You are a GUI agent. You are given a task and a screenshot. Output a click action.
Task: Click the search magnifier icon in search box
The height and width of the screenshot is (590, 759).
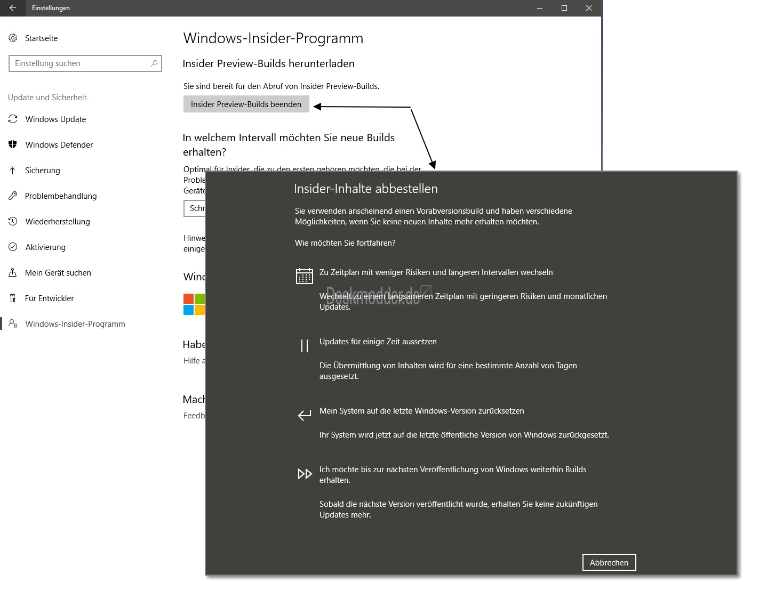[154, 63]
